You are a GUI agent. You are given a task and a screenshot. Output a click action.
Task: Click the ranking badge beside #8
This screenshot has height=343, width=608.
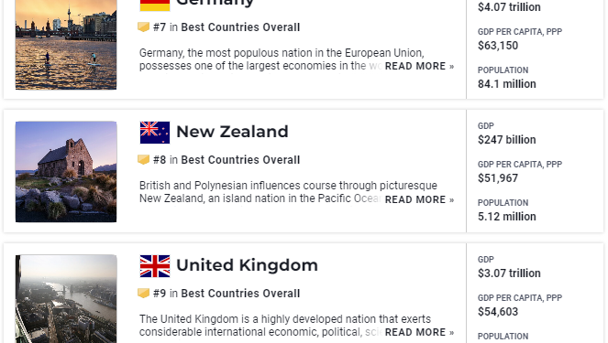143,160
